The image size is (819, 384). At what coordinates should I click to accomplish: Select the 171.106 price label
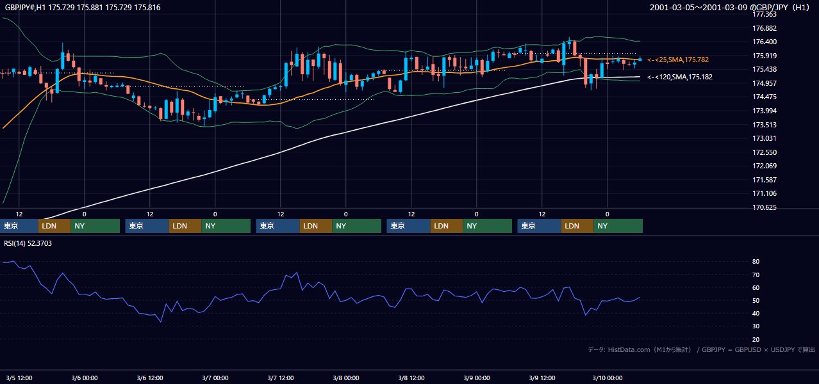click(x=765, y=193)
